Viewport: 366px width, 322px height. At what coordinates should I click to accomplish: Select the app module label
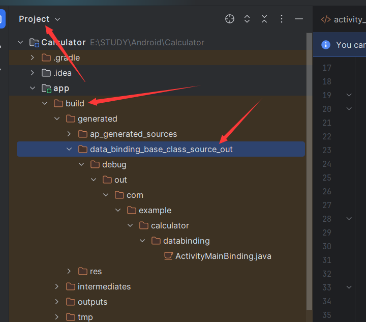click(61, 89)
